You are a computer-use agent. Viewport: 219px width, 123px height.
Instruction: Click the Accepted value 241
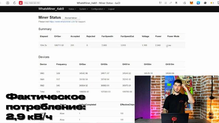click(x=72, y=45)
